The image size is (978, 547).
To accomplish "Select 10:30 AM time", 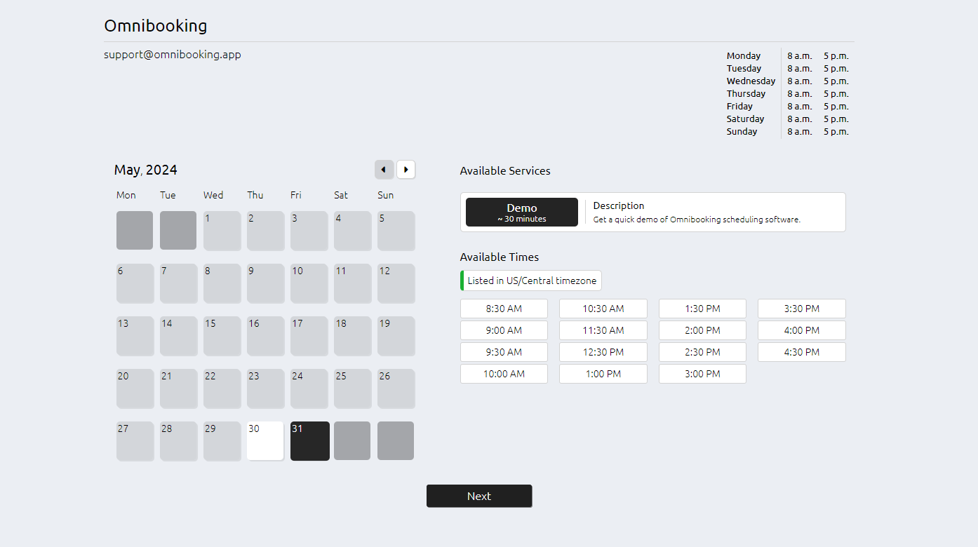I will pyautogui.click(x=603, y=309).
